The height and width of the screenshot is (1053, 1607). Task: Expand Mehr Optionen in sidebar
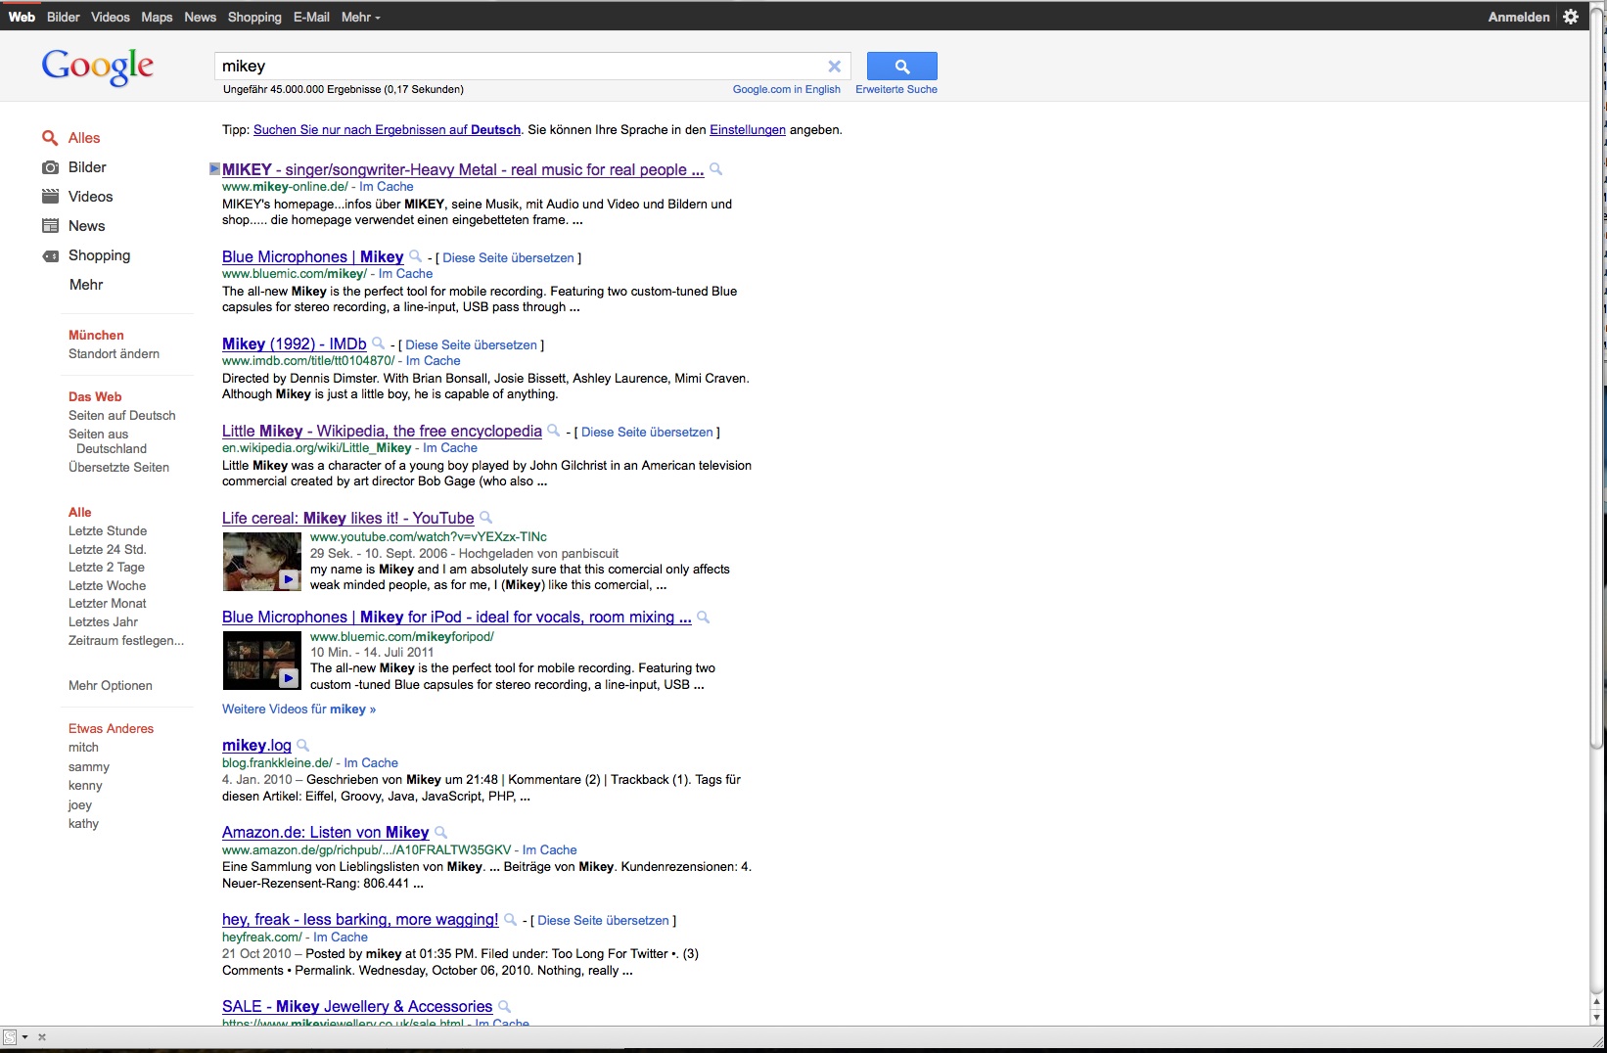(111, 686)
